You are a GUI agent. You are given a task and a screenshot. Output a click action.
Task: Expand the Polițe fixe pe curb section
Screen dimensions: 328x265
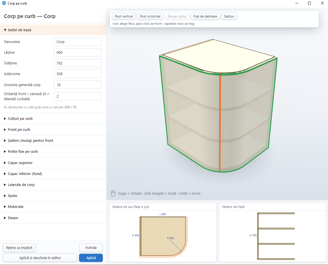pyautogui.click(x=53, y=152)
